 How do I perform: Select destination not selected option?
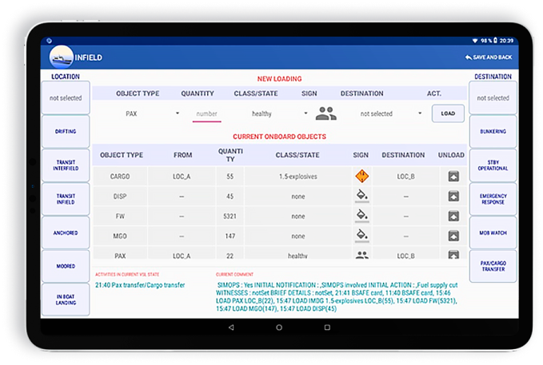pyautogui.click(x=493, y=98)
